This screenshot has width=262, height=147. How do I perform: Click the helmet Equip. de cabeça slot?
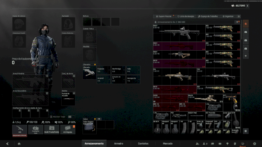point(19,24)
